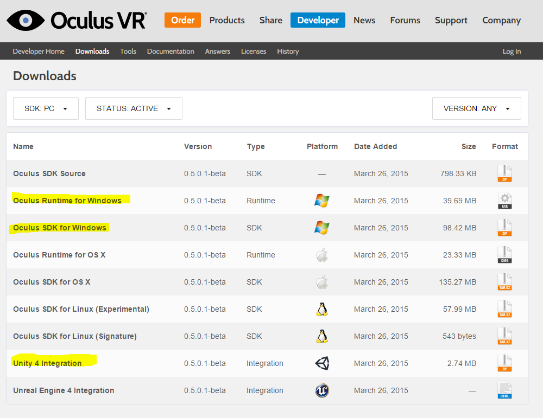Open the VERSION: ANY dropdown

tap(477, 108)
